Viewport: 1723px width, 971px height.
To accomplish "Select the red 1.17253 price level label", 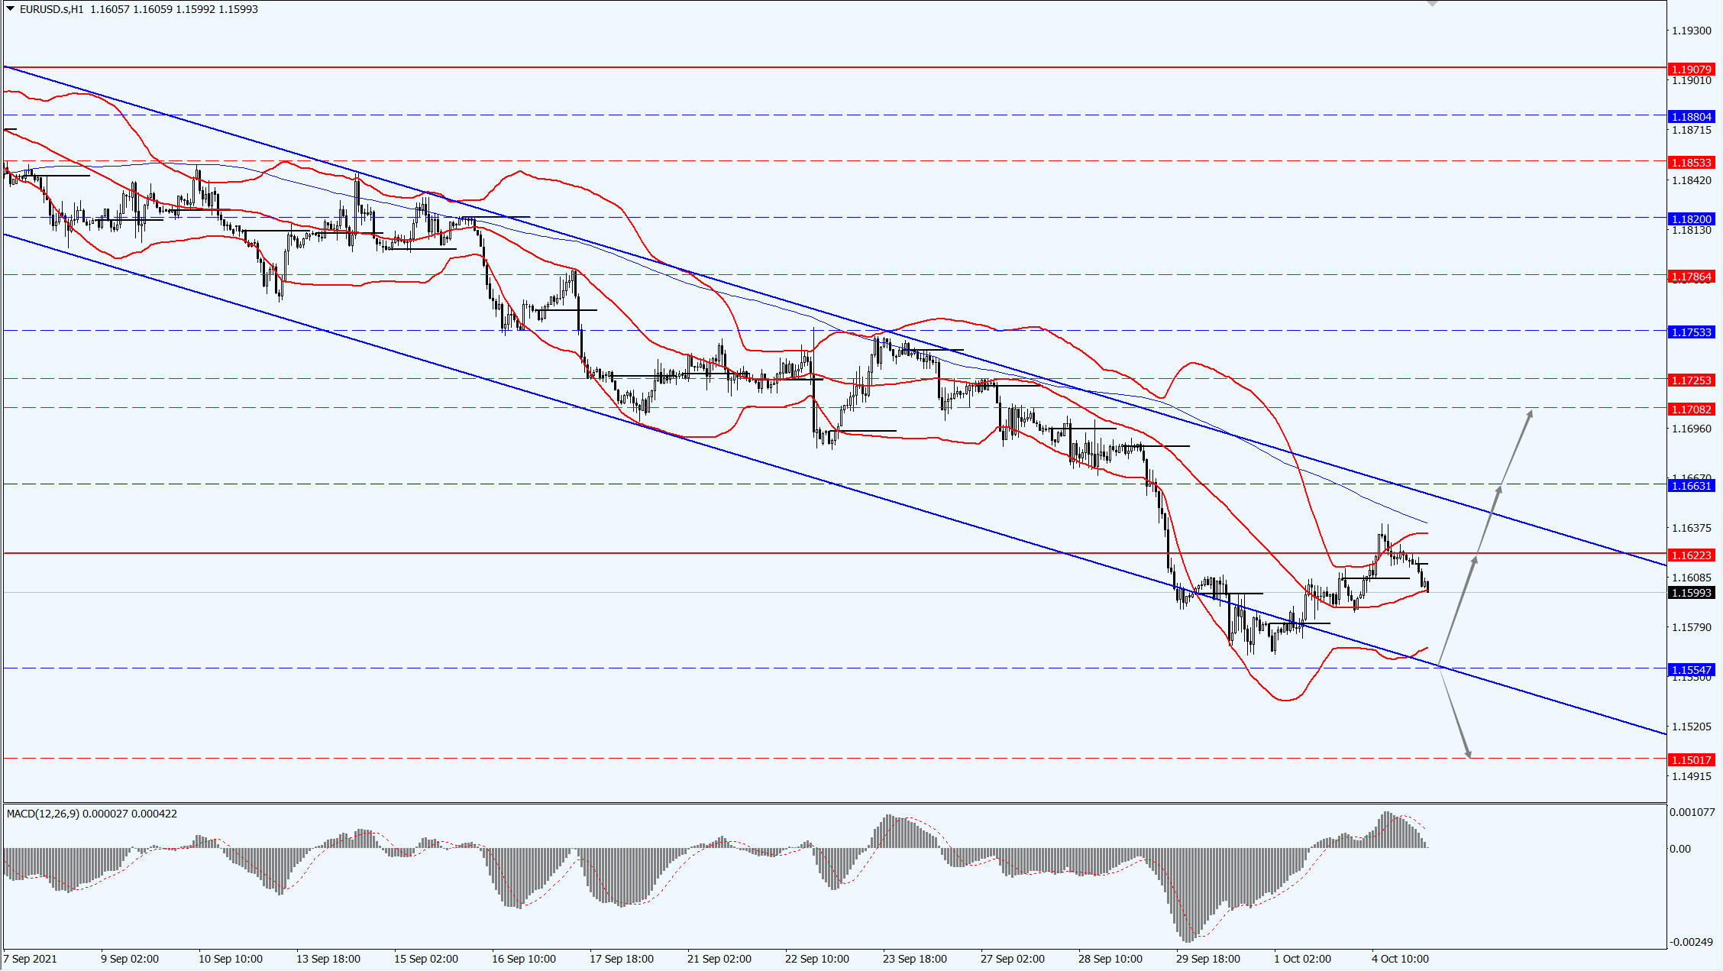I will [1692, 380].
